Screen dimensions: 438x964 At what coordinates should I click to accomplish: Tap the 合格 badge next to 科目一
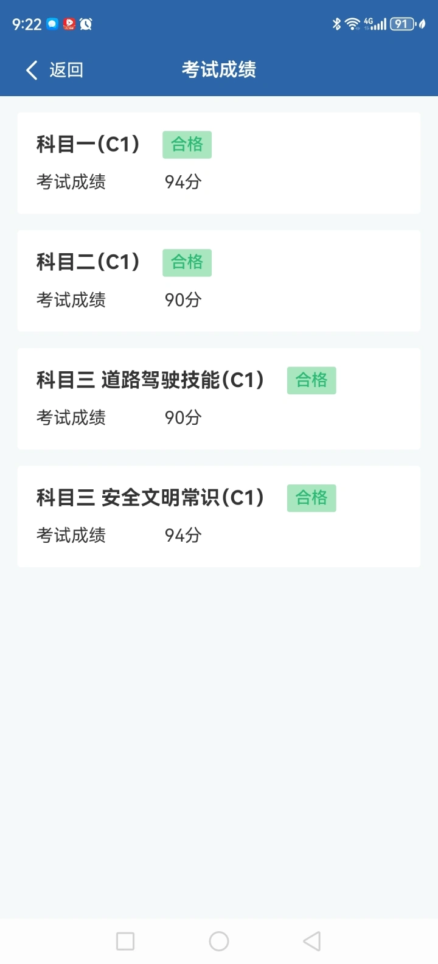click(187, 145)
